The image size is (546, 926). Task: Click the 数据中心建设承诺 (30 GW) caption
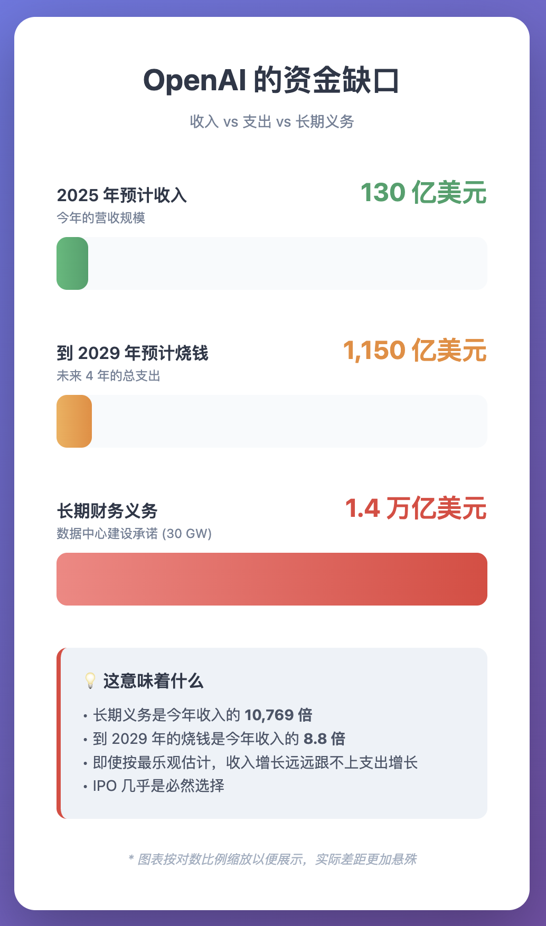pyautogui.click(x=134, y=534)
